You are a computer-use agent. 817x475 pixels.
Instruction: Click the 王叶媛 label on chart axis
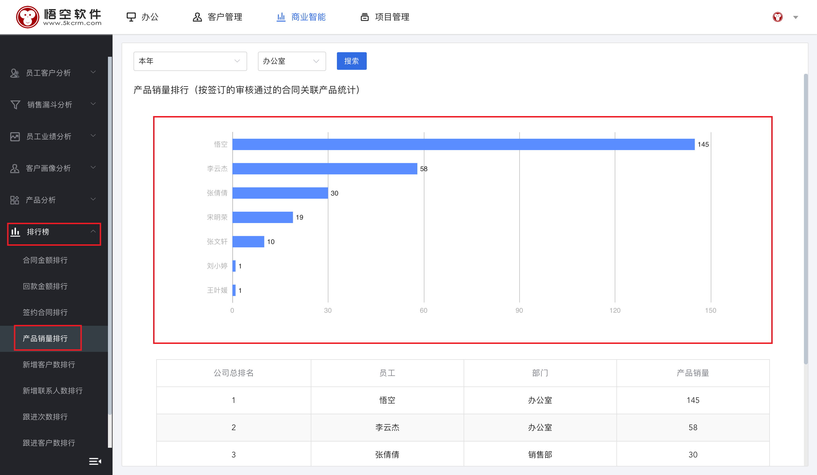(x=217, y=290)
